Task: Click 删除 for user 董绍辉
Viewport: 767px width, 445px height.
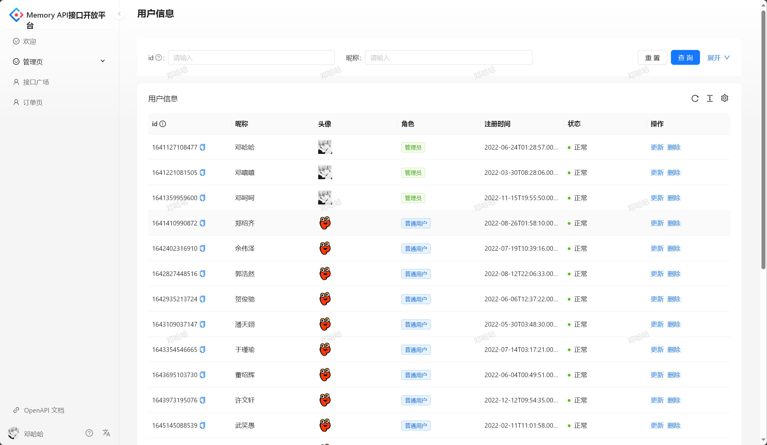Action: coord(674,375)
